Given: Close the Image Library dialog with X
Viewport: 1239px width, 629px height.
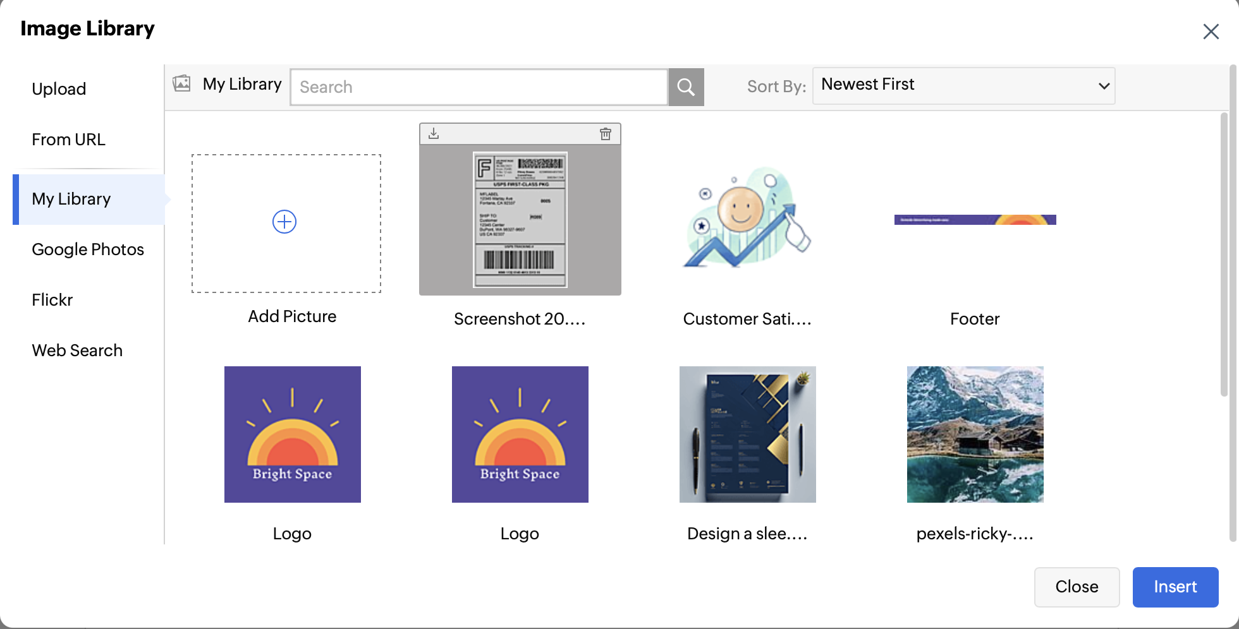Looking at the screenshot, I should [x=1211, y=32].
